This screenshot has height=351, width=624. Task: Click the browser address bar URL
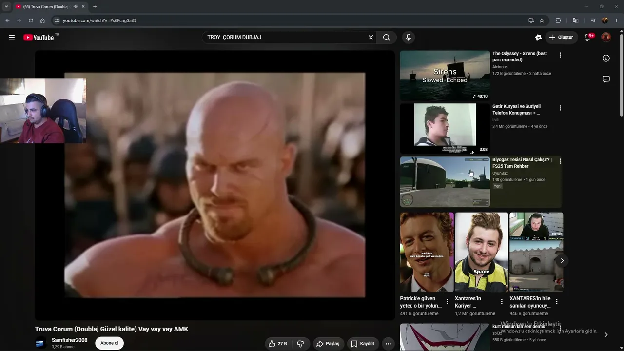click(99, 20)
